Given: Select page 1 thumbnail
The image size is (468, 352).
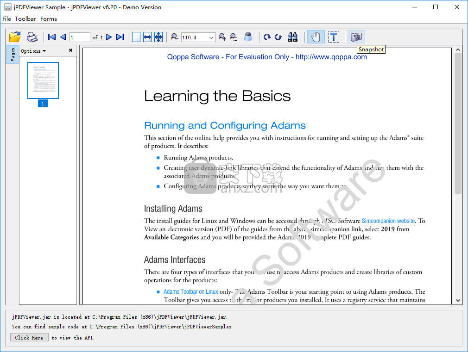Looking at the screenshot, I should 43,80.
